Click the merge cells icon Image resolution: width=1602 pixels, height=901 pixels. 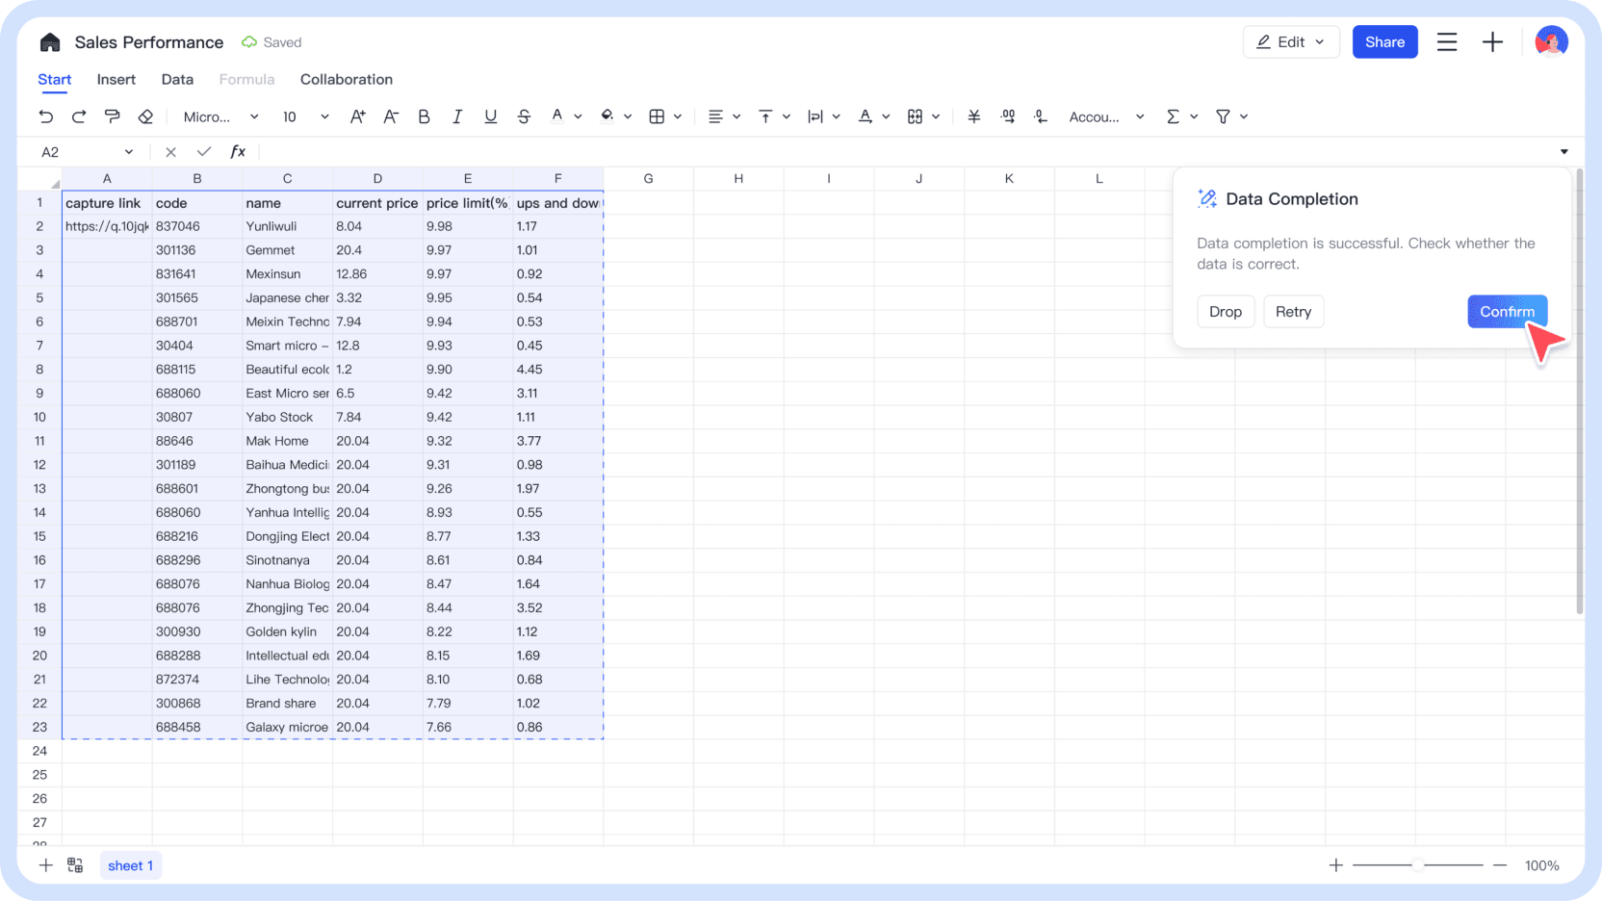(915, 116)
